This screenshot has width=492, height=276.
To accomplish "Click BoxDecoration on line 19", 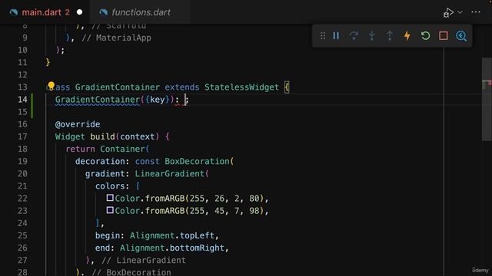I will (197, 161).
